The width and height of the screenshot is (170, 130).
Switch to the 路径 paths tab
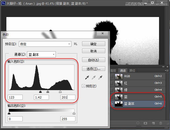[x=132, y=71]
